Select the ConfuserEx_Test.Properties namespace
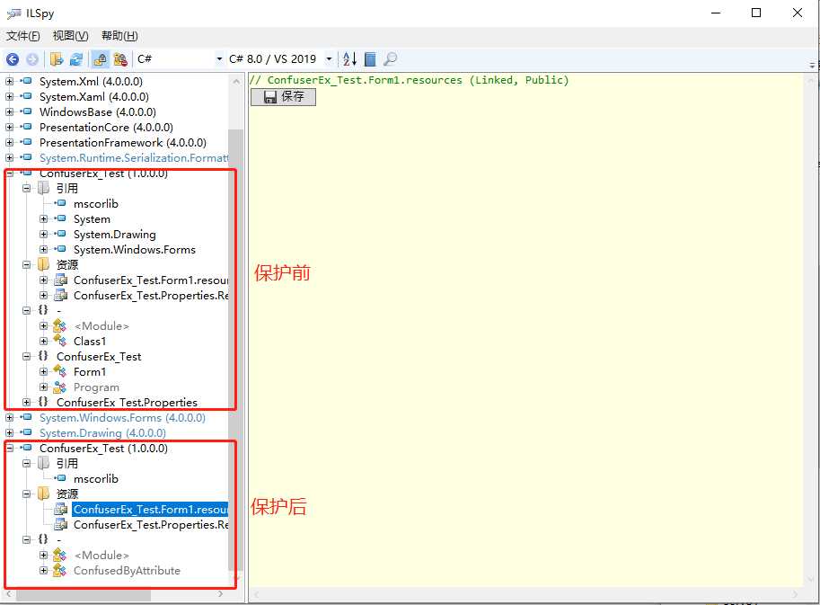This screenshot has height=605, width=820. pyautogui.click(x=127, y=403)
